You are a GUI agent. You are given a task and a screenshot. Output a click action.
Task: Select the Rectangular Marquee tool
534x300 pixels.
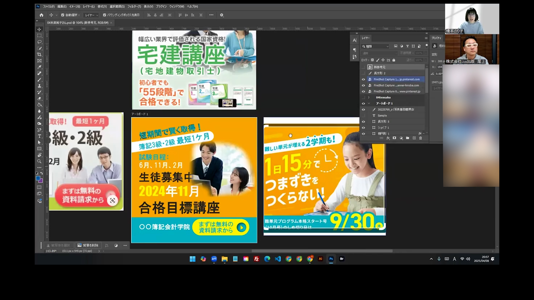tap(39, 36)
